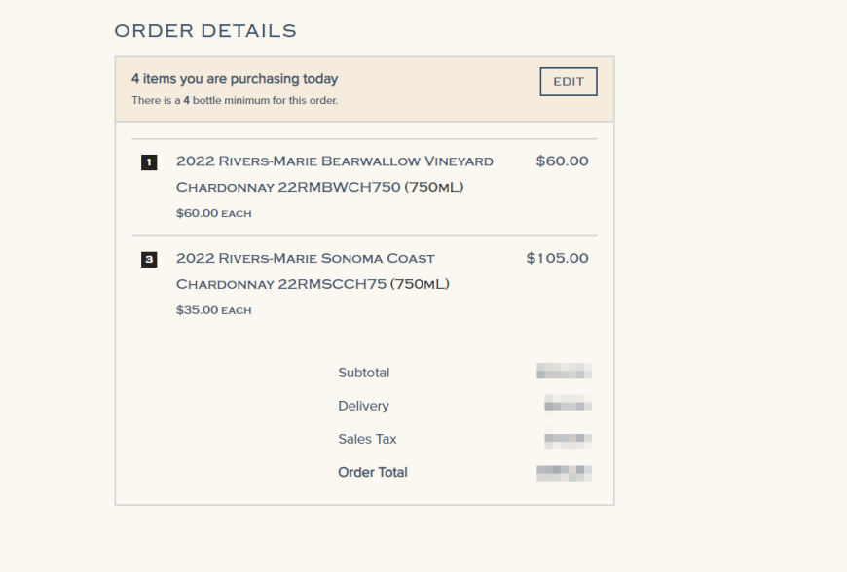This screenshot has width=847, height=572.
Task: Click the Delivery label
Action: tap(363, 406)
